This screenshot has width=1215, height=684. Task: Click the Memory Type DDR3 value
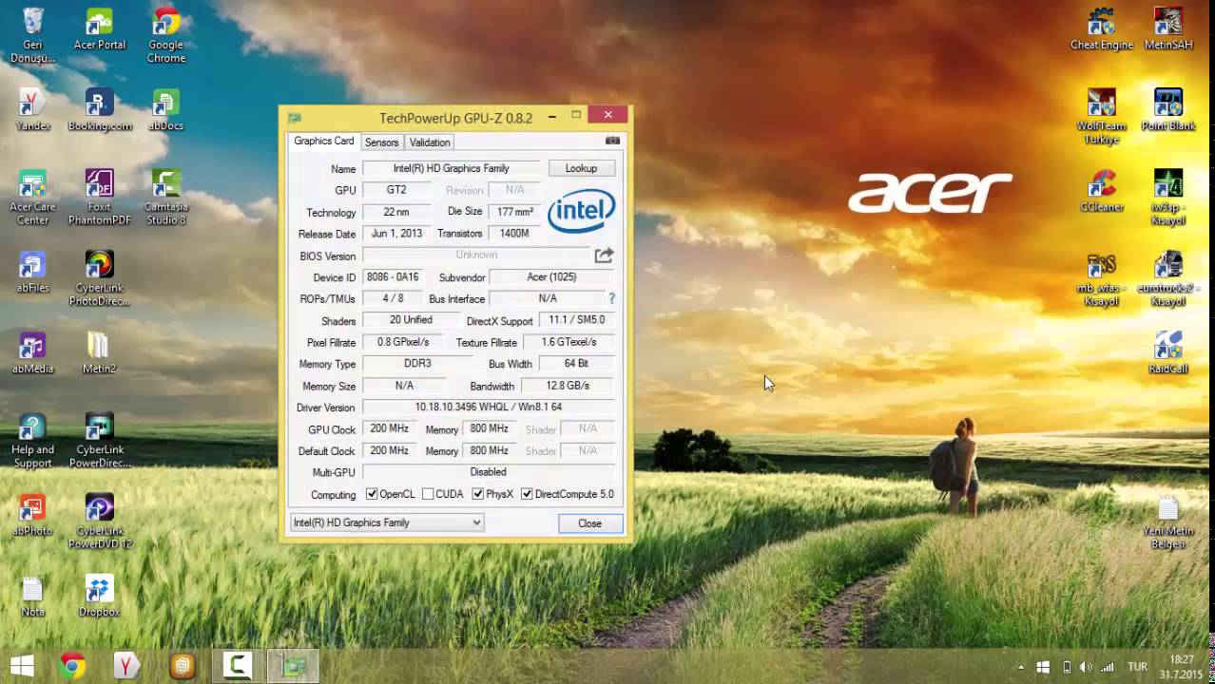click(417, 364)
